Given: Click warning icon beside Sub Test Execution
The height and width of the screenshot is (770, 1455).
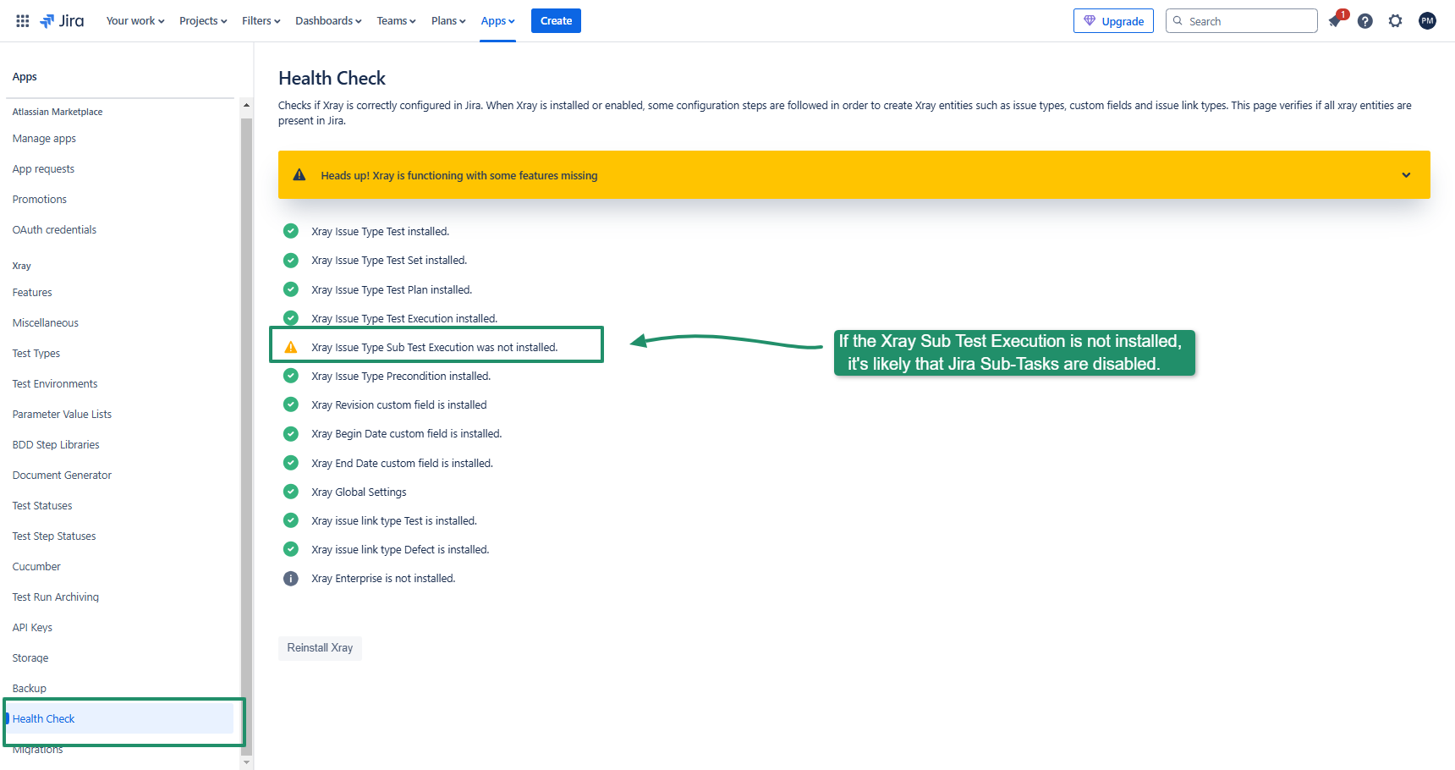Looking at the screenshot, I should coord(291,347).
